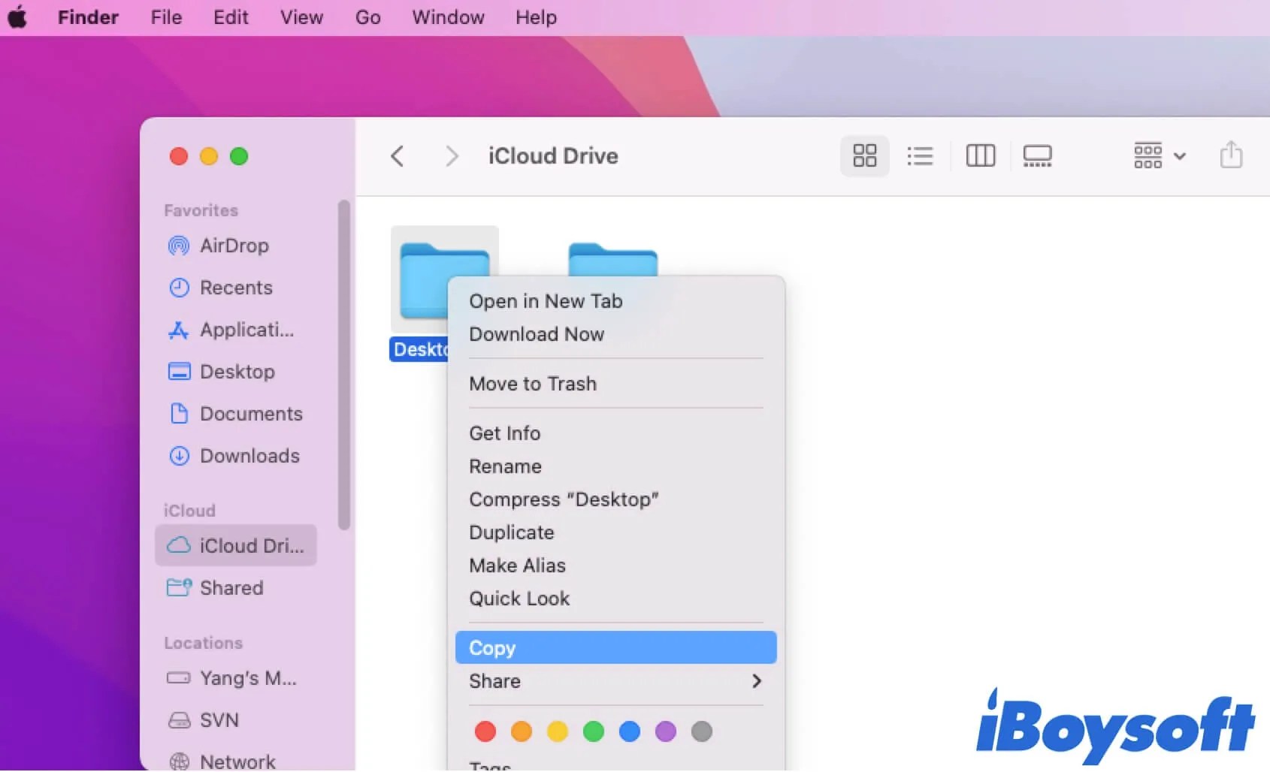1270x772 pixels.
Task: Apply the orange tag color
Action: [522, 731]
